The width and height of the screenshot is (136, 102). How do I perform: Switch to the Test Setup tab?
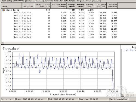pyautogui.click(x=7, y=1)
